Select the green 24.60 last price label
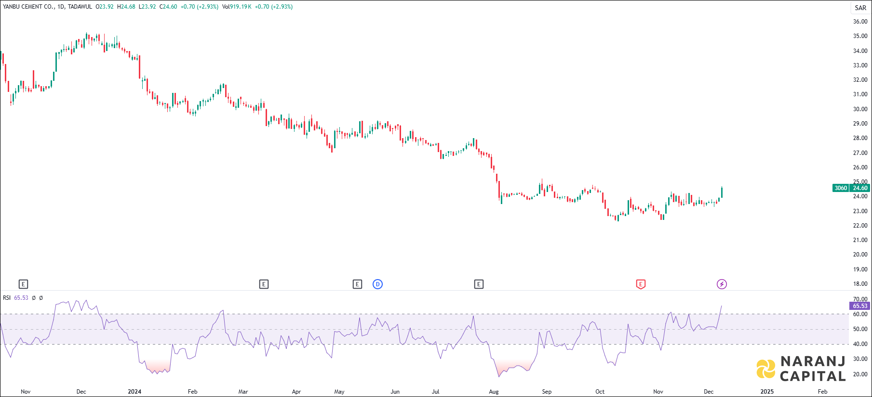 tap(860, 188)
